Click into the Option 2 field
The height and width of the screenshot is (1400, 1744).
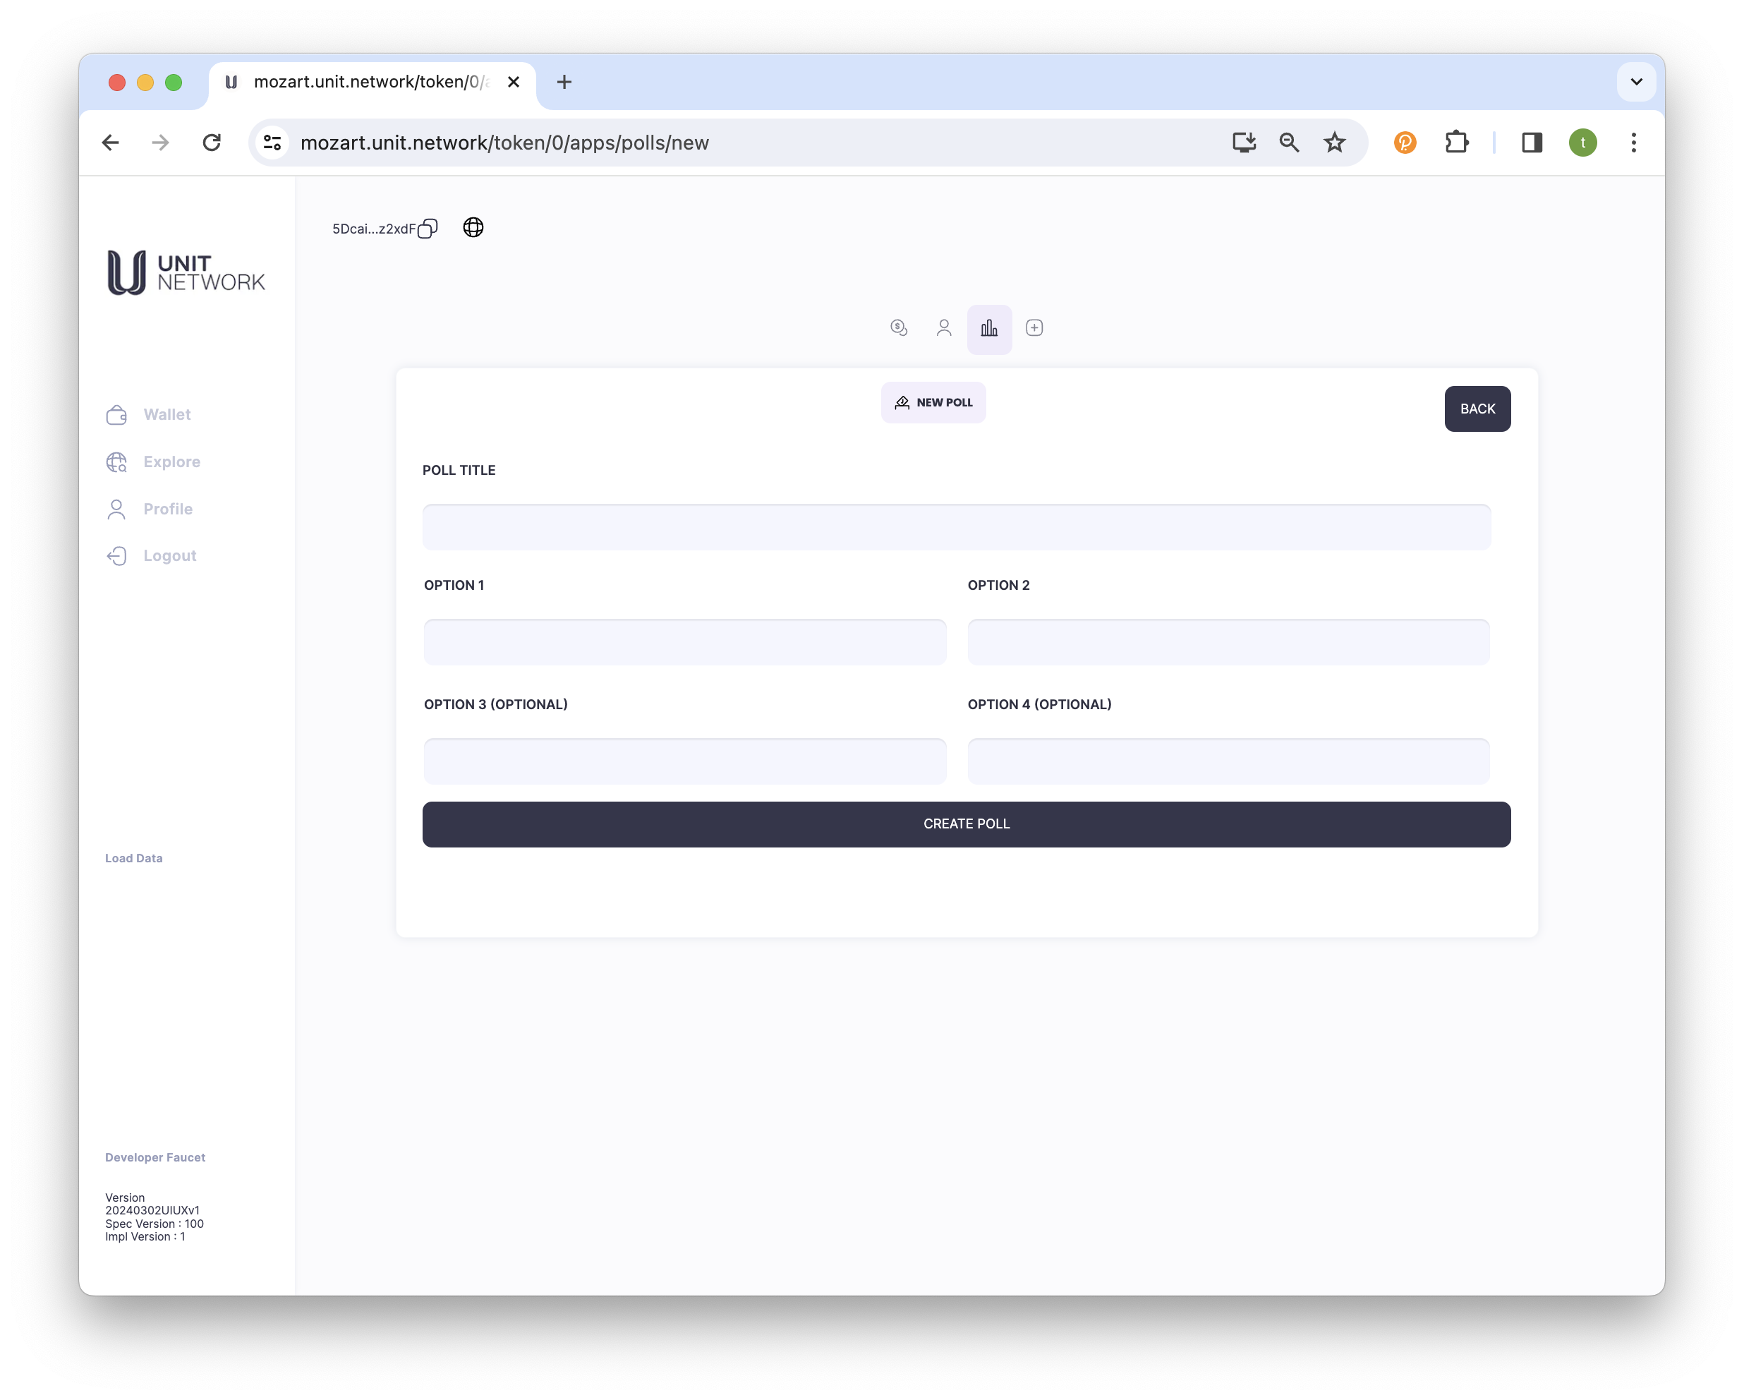[1228, 643]
